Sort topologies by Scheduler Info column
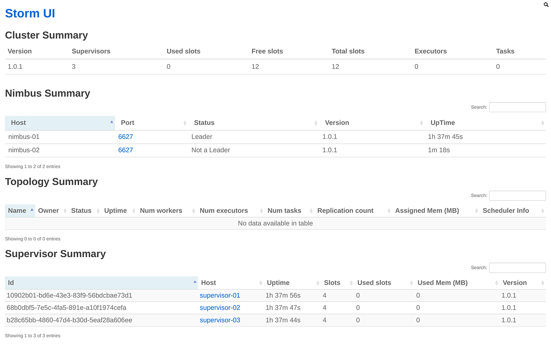The width and height of the screenshot is (551, 345). (505, 211)
